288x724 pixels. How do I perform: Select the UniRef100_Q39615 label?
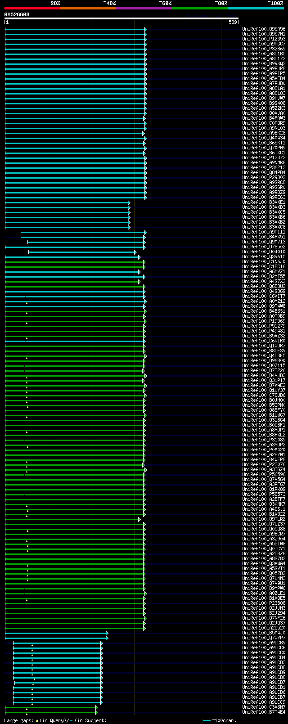pyautogui.click(x=264, y=257)
